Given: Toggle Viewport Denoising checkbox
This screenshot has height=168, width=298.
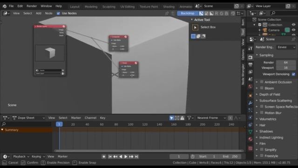Looking at the screenshot, I should coord(293,74).
